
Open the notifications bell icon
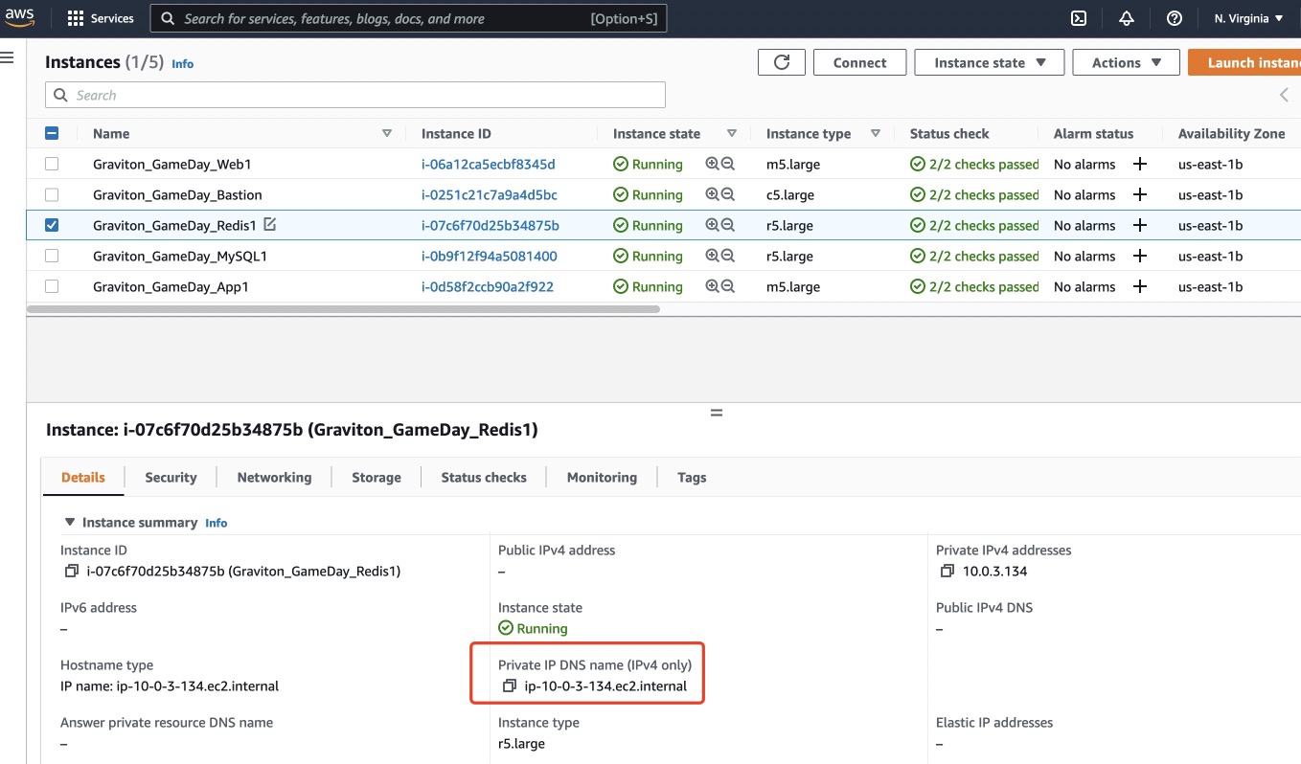coord(1127,18)
